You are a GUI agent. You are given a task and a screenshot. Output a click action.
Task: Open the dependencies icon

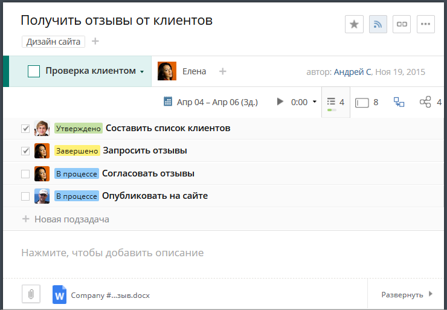tap(399, 102)
